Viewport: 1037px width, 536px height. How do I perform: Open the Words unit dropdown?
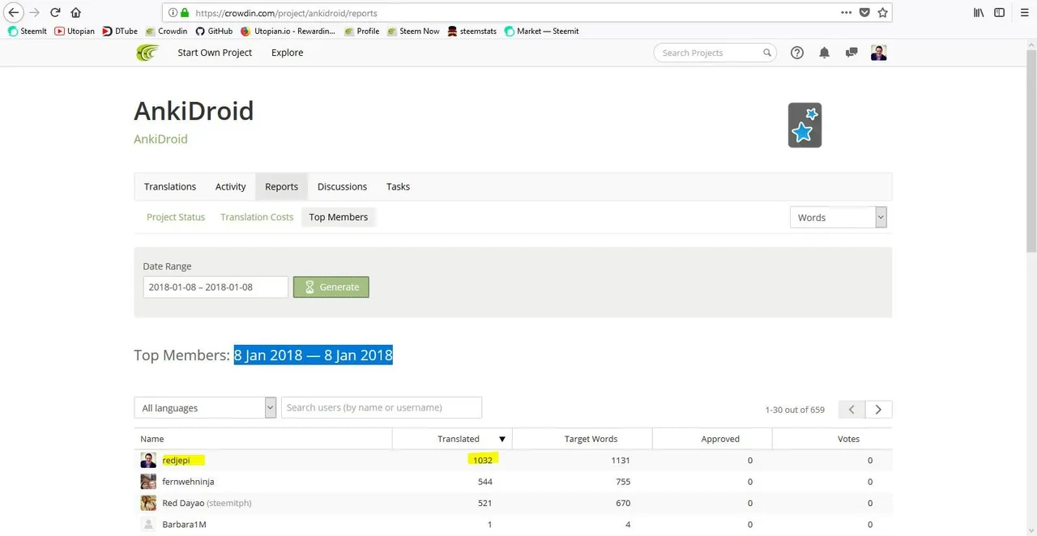click(x=838, y=217)
